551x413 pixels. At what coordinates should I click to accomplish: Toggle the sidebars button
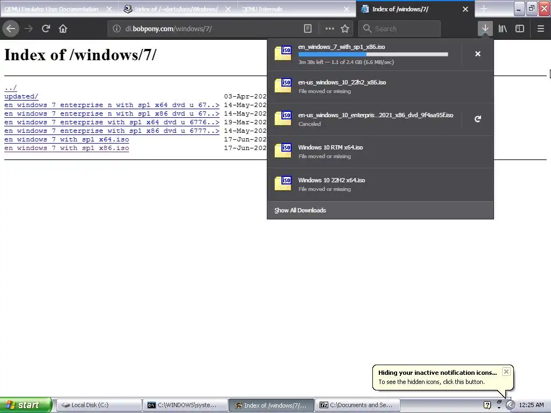520,29
